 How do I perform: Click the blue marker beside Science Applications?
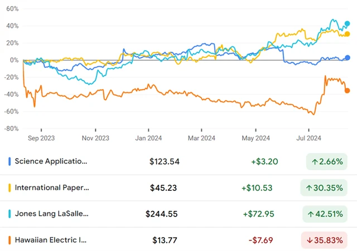point(9,162)
